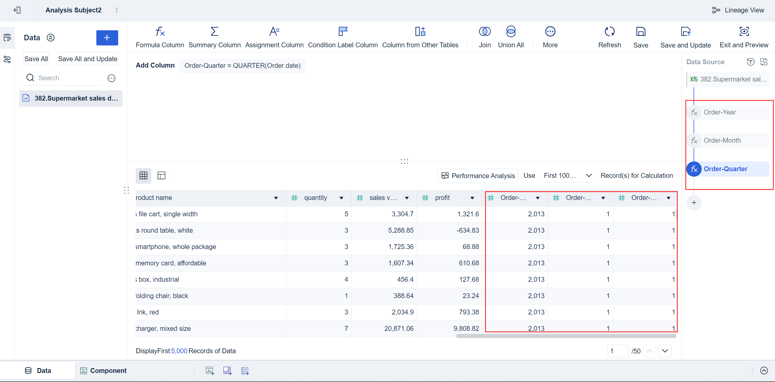The width and height of the screenshot is (775, 382).
Task: Select the Order-Year step
Action: (x=728, y=112)
